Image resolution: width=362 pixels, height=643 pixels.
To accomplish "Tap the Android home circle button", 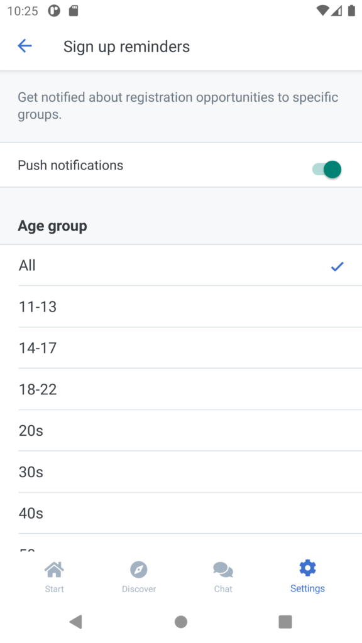I will point(181,622).
